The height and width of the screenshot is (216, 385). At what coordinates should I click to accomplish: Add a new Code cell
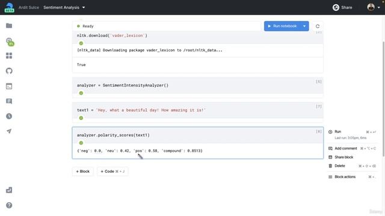(x=112, y=172)
